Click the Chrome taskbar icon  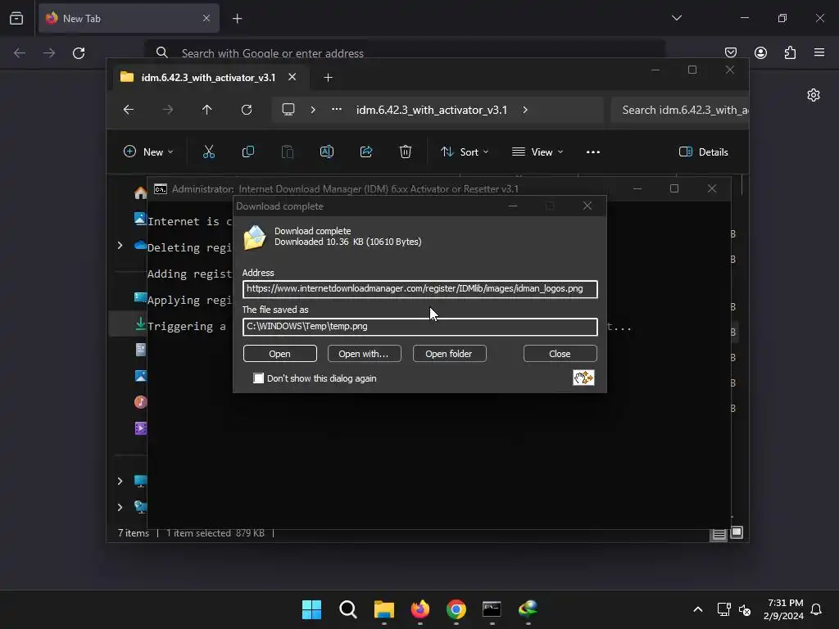456,609
